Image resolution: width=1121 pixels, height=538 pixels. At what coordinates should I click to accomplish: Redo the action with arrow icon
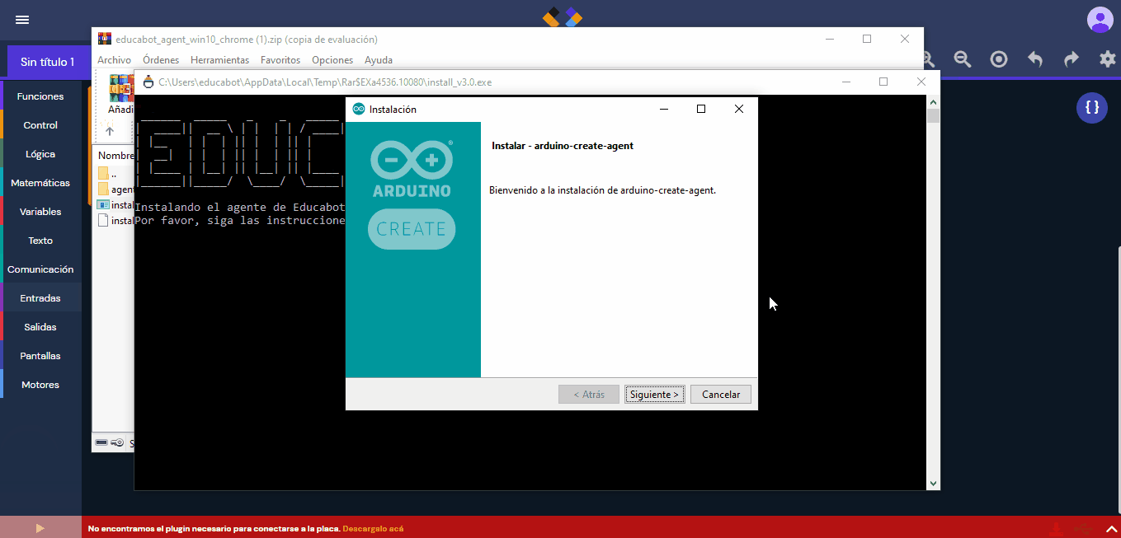pyautogui.click(x=1072, y=59)
